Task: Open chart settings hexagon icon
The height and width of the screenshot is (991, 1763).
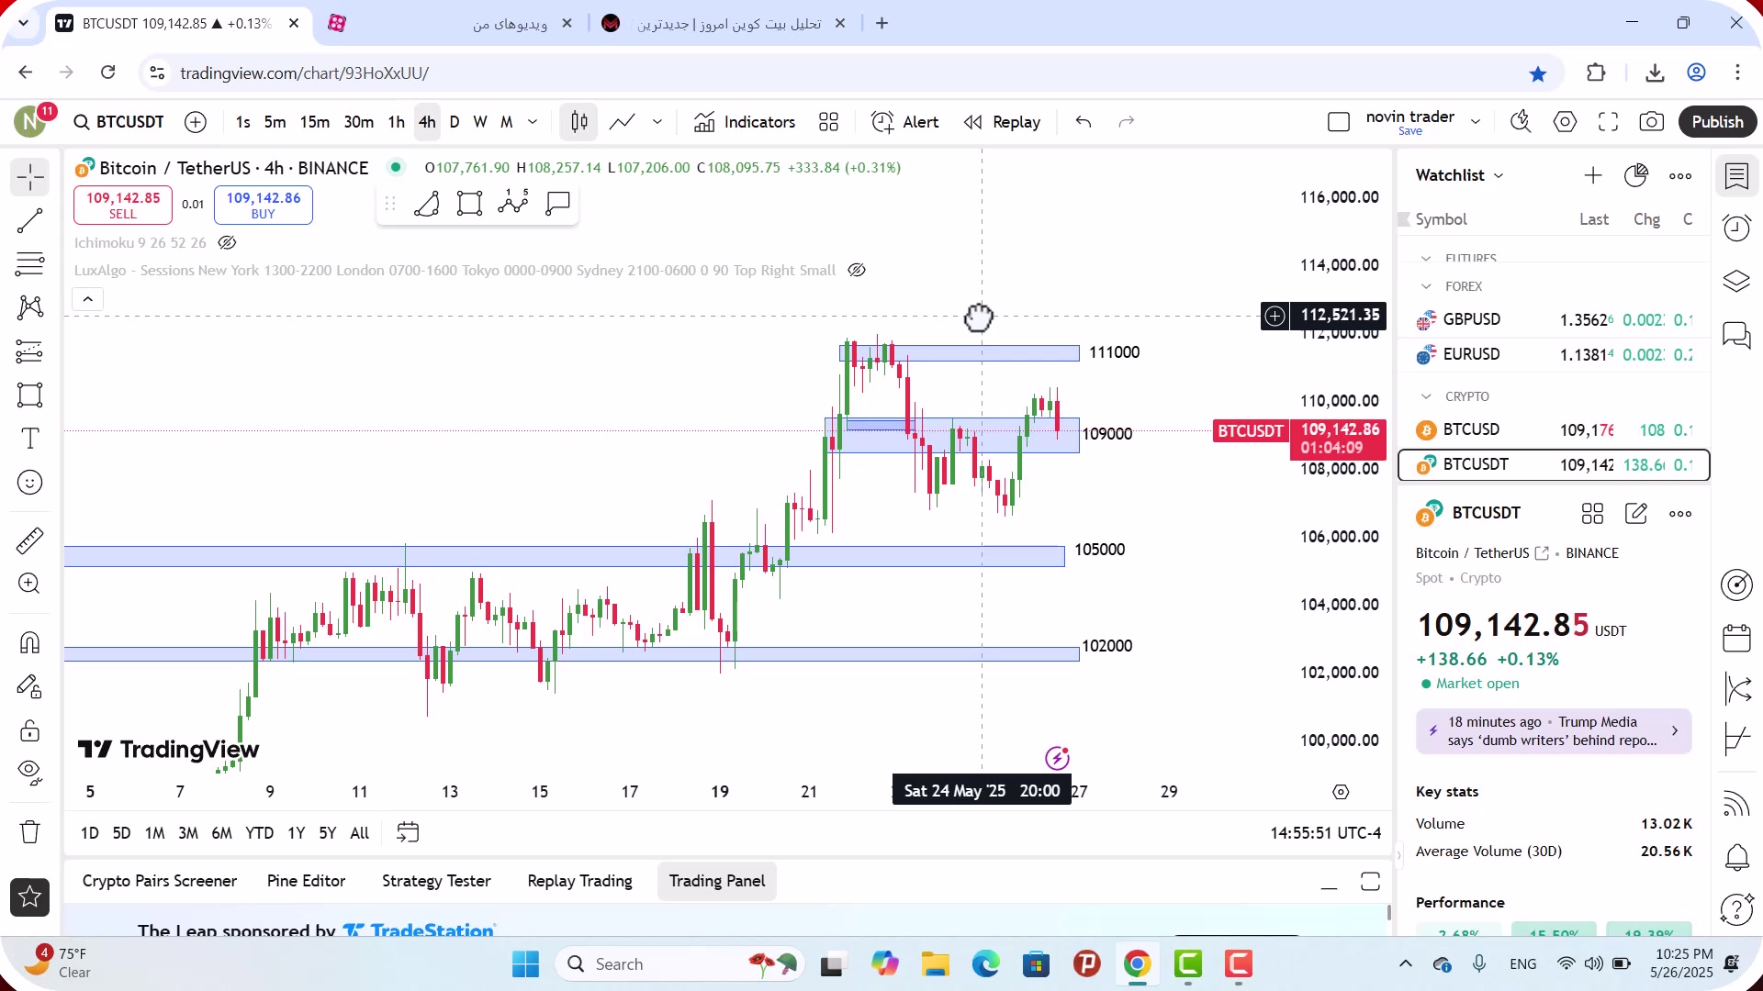Action: pyautogui.click(x=1565, y=122)
